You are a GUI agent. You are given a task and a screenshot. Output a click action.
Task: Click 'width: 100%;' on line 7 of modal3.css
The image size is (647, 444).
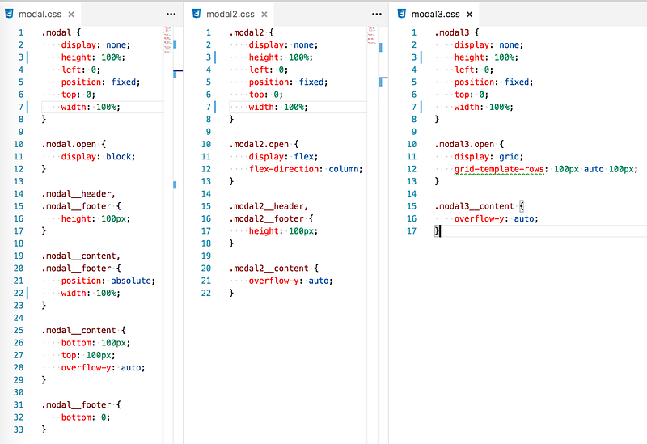(x=484, y=108)
